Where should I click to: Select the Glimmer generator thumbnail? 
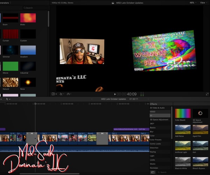click(x=10, y=50)
